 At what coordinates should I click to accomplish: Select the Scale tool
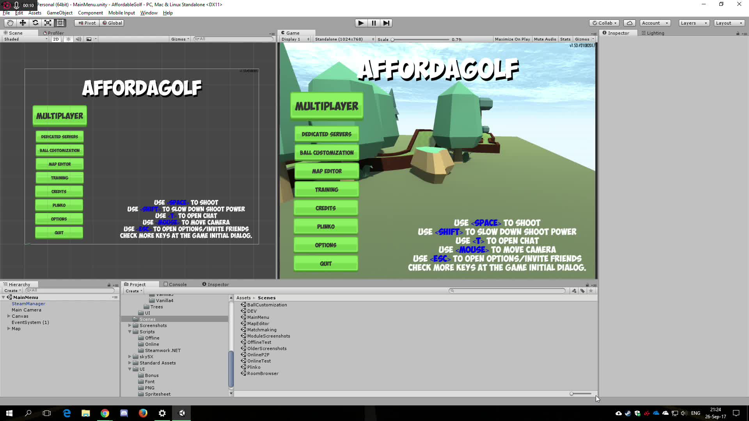pos(48,23)
